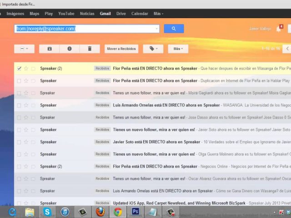
Task: Click Mover a Recibidos button
Action: click(121, 49)
